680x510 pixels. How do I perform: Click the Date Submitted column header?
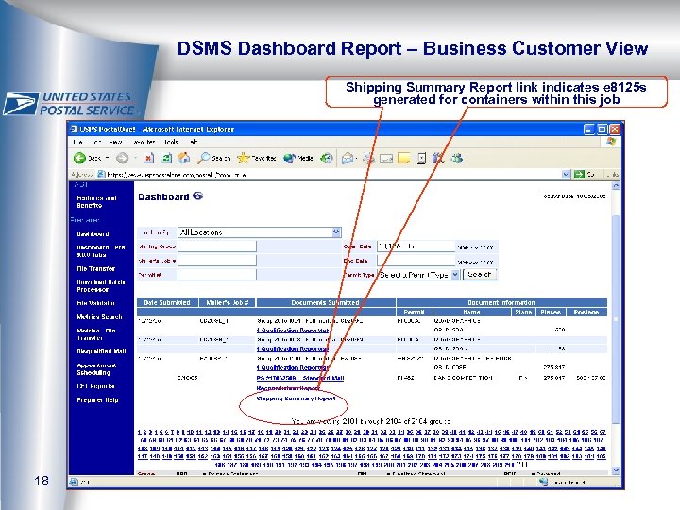pyautogui.click(x=167, y=303)
